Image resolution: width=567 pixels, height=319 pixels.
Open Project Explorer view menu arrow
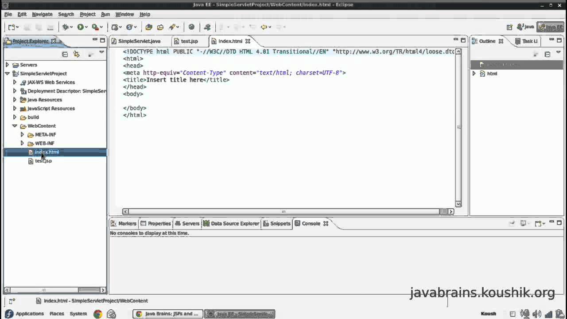[101, 53]
